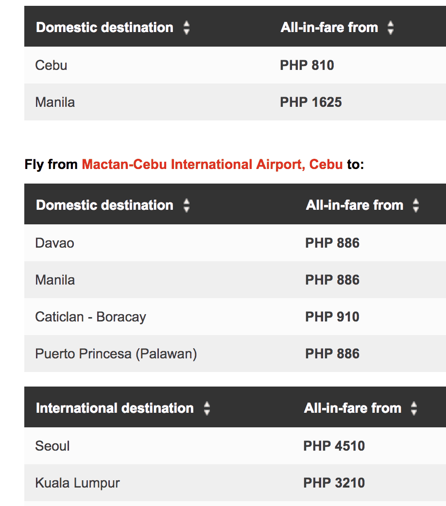Click the PHP 3210 Kuala Lumpur fare
Image resolution: width=446 pixels, height=506 pixels.
(x=334, y=483)
